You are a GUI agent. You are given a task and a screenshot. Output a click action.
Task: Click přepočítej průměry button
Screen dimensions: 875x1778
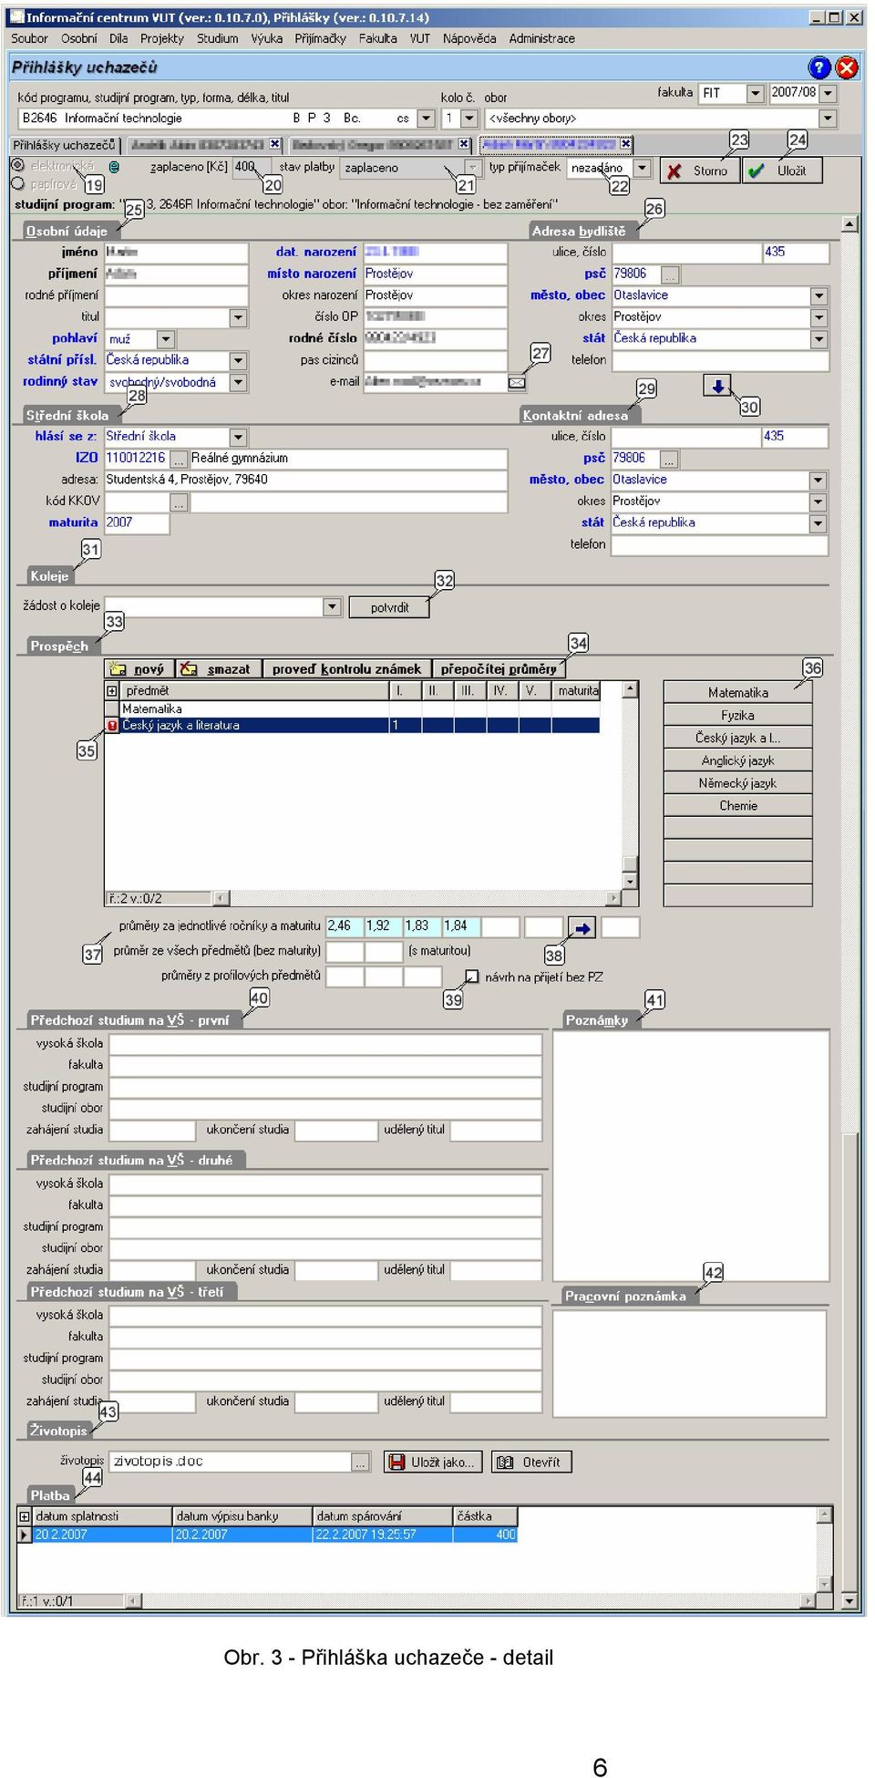click(x=499, y=669)
